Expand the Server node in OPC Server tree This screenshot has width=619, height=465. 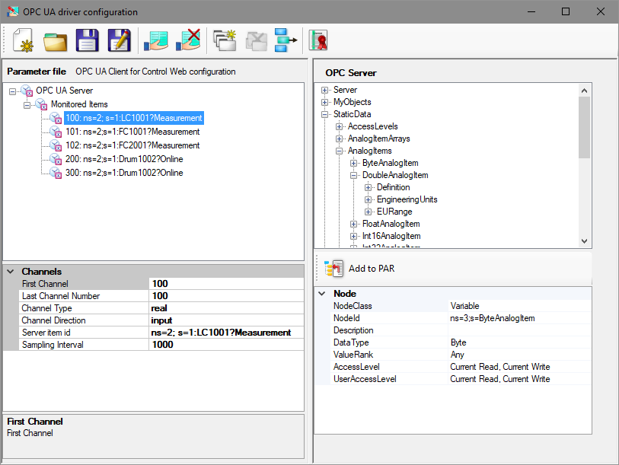coord(324,90)
